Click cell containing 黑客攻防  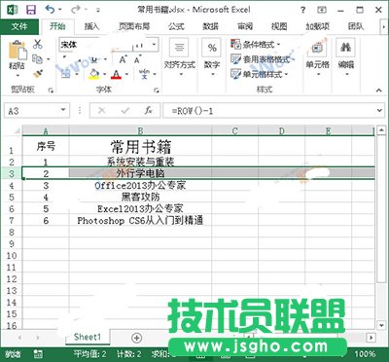(x=140, y=197)
